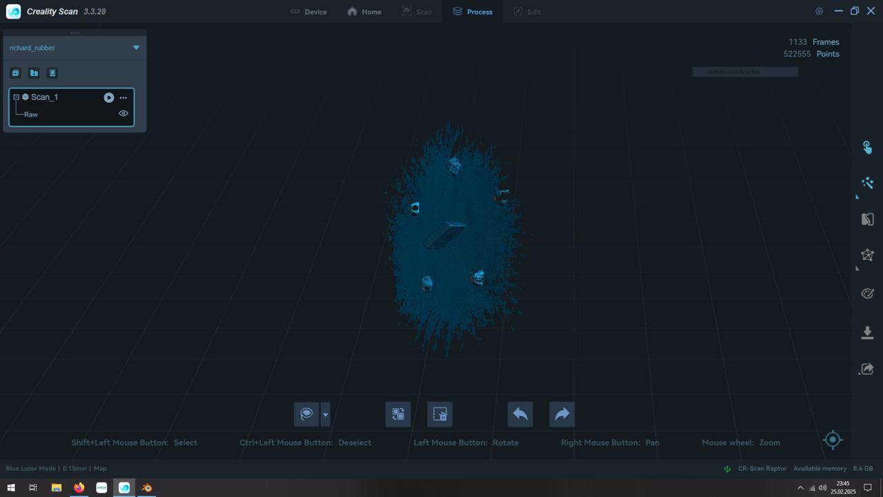Open the star polygon mesh tool
The height and width of the screenshot is (497, 883).
tap(867, 255)
